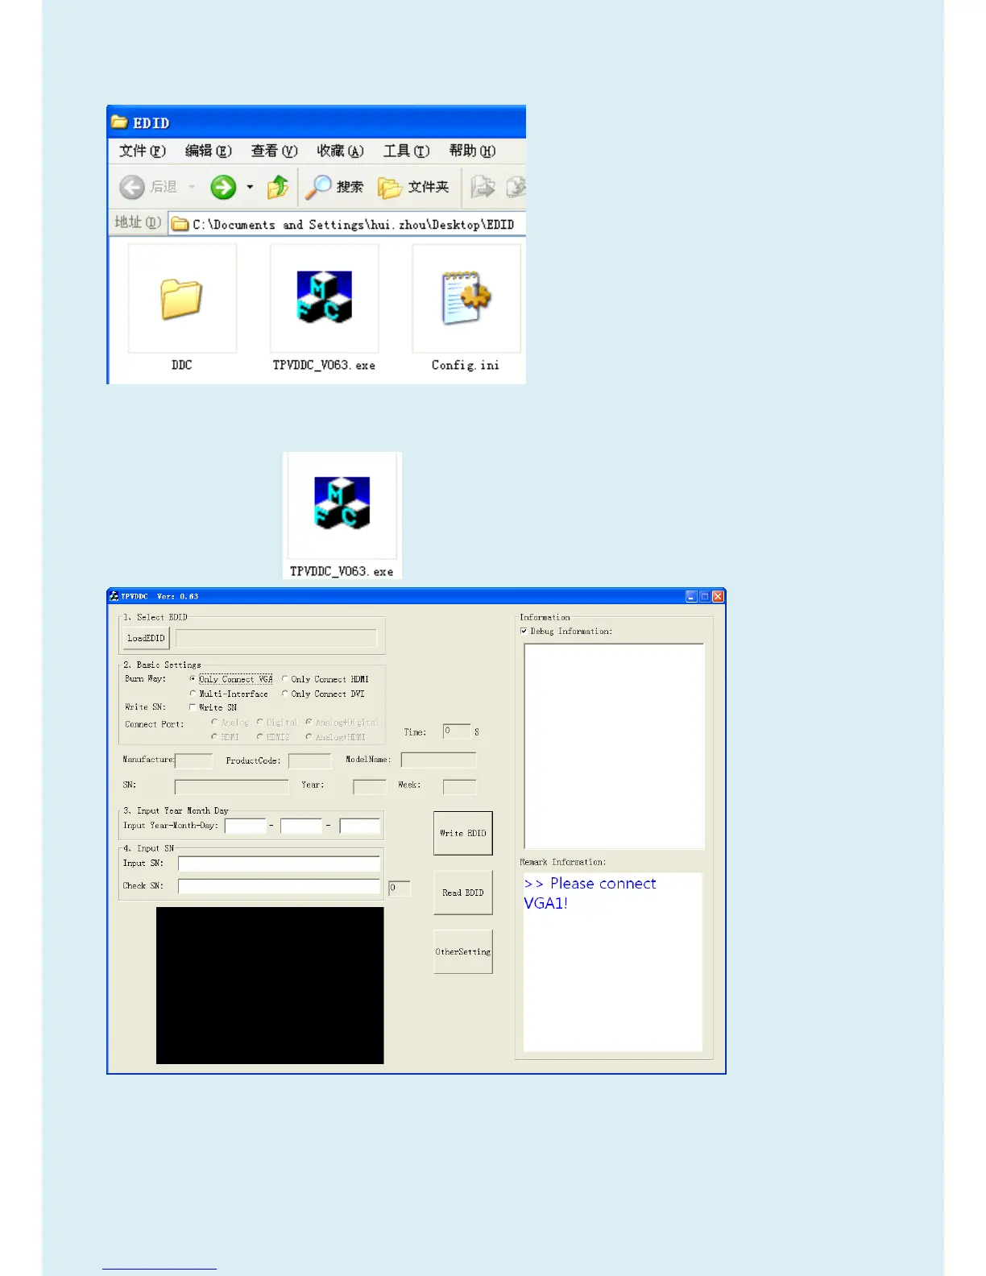The image size is (986, 1276).
Task: Open the DDC folder icon
Action: (182, 299)
